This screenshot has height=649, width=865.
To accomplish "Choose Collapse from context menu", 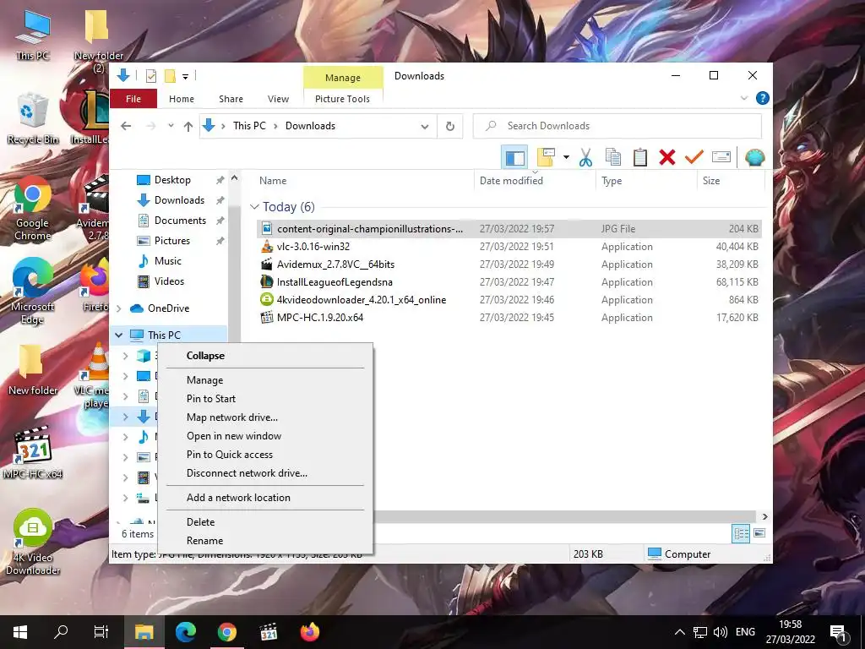I will [x=265, y=356].
